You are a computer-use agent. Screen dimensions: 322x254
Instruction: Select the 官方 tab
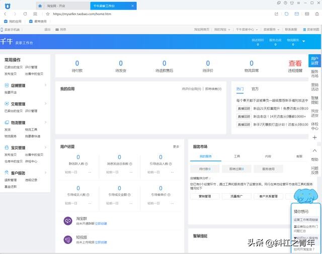pos(255,89)
